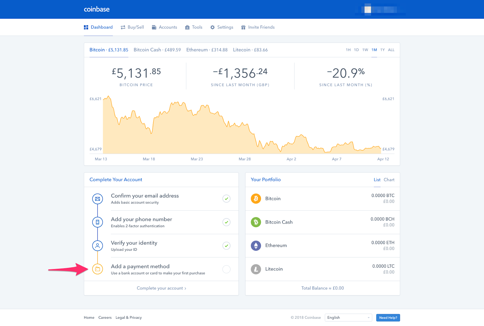
Task: Set chart range to 1H
Action: [348, 50]
